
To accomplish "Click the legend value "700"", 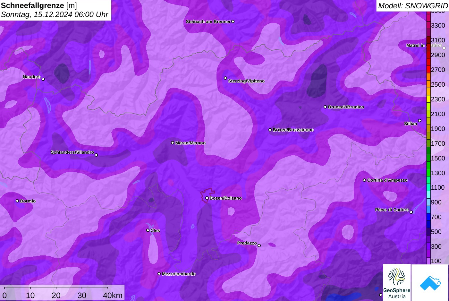I will (x=436, y=217).
